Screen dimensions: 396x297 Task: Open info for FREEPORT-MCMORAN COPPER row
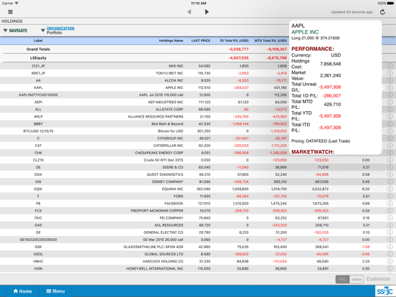pos(390,211)
